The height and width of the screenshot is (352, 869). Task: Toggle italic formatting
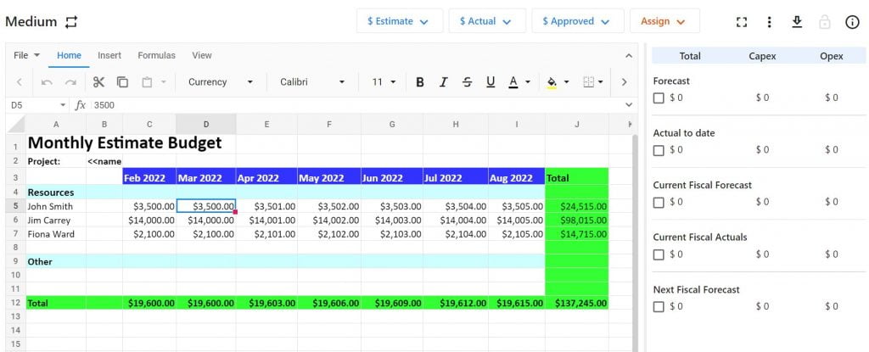(443, 82)
